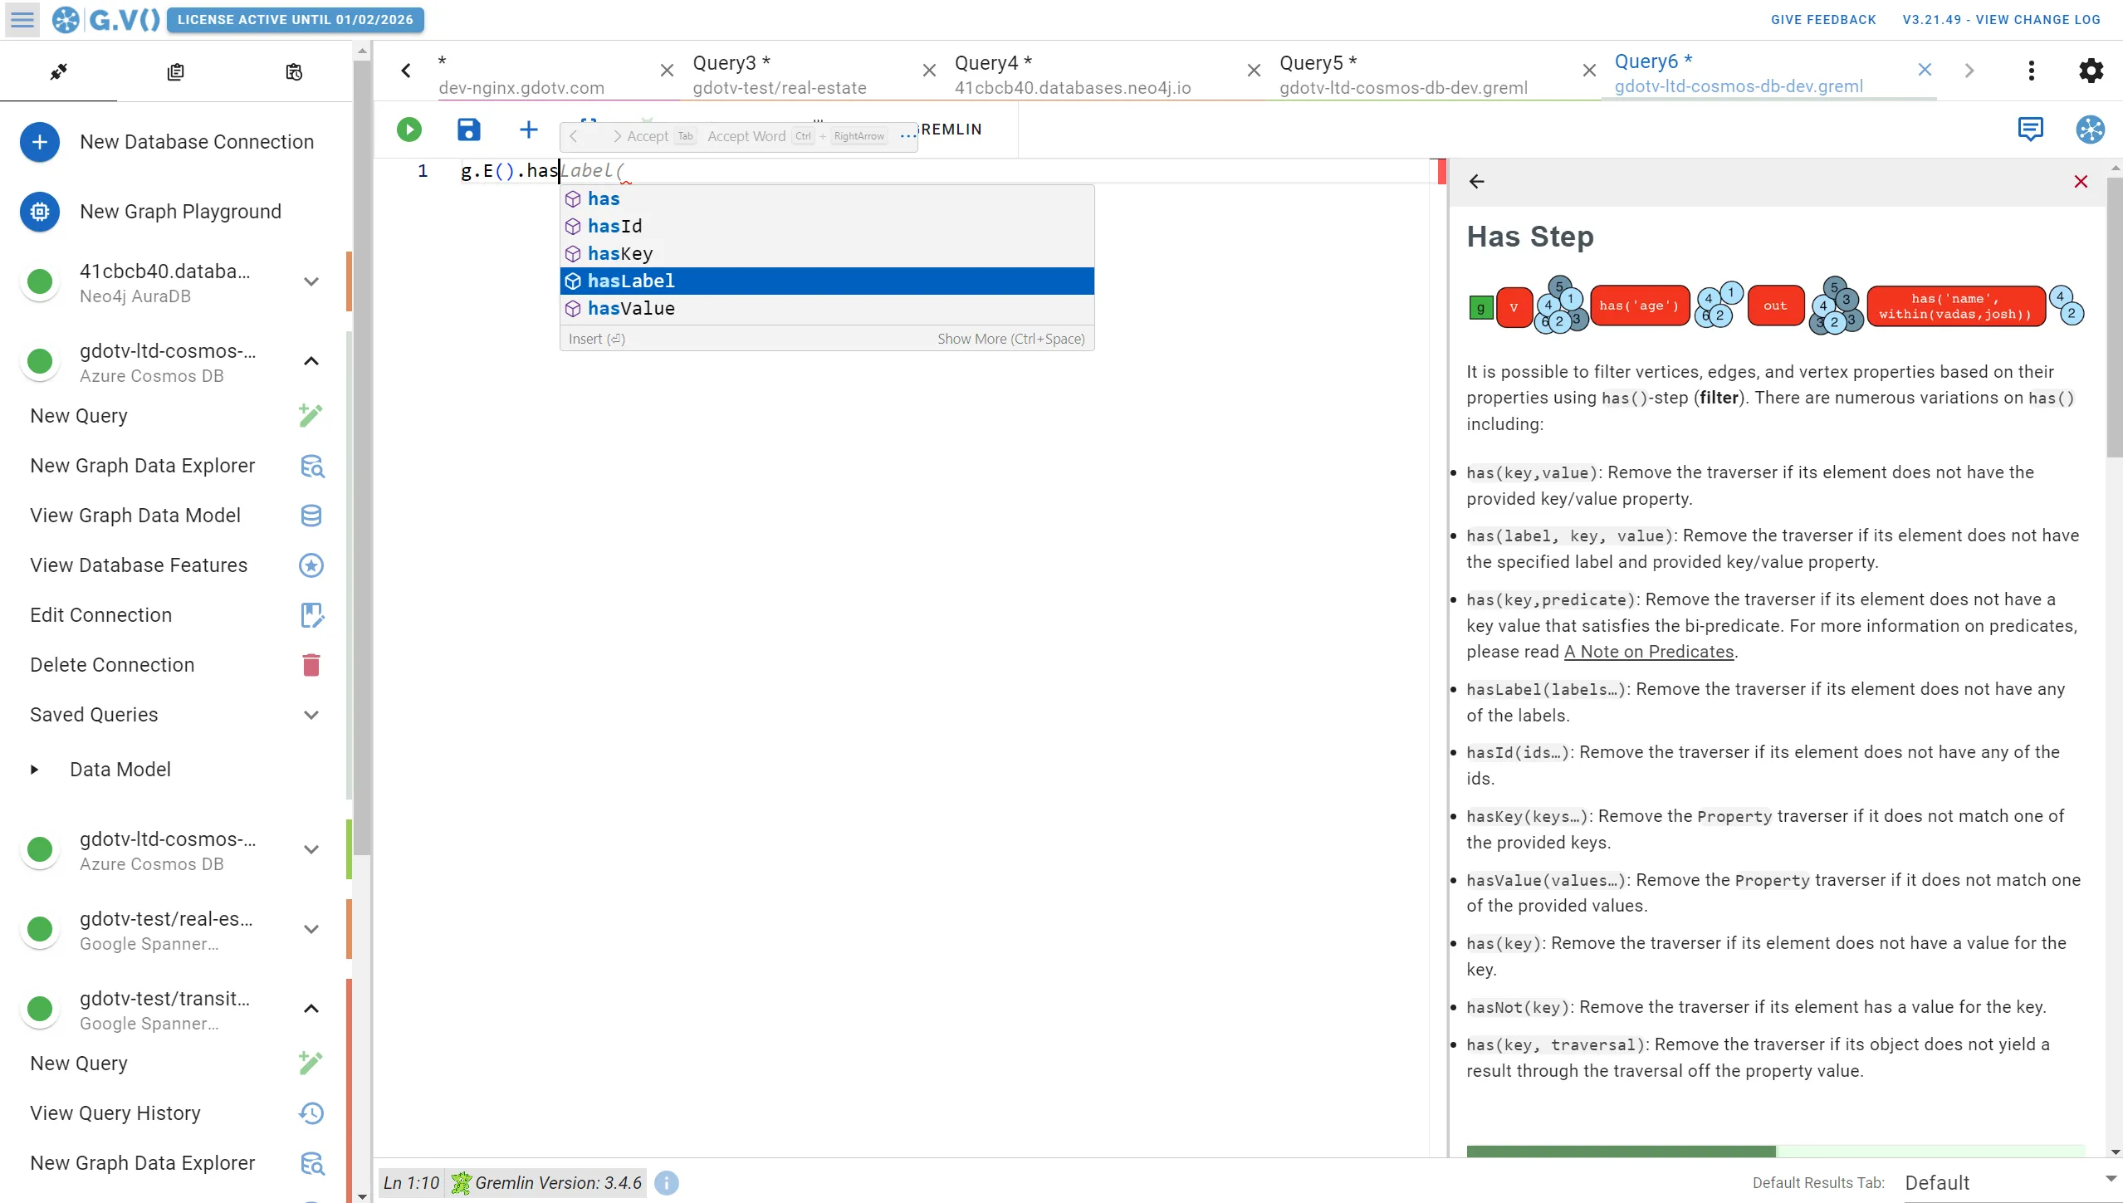This screenshot has height=1203, width=2123.
Task: Open the A Note on Predicates link
Action: (1649, 652)
